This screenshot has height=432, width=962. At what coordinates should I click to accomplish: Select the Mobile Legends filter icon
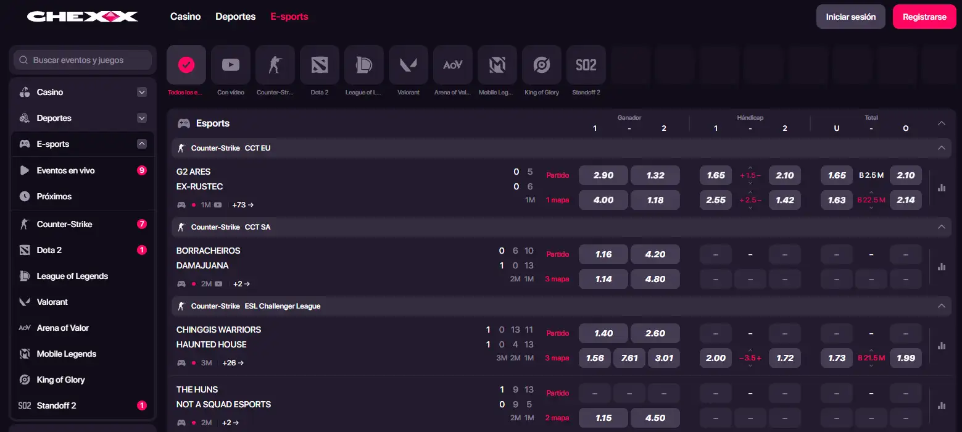pos(497,65)
